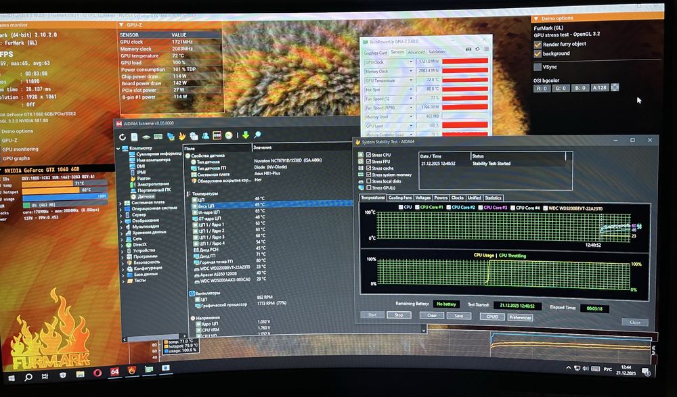Click the tray volume speaker icon
The image size is (677, 397).
point(586,368)
